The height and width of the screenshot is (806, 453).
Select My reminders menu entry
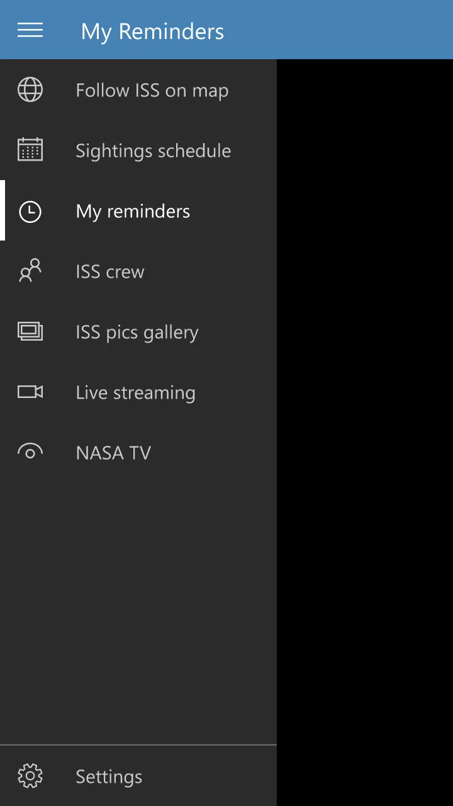pos(138,211)
